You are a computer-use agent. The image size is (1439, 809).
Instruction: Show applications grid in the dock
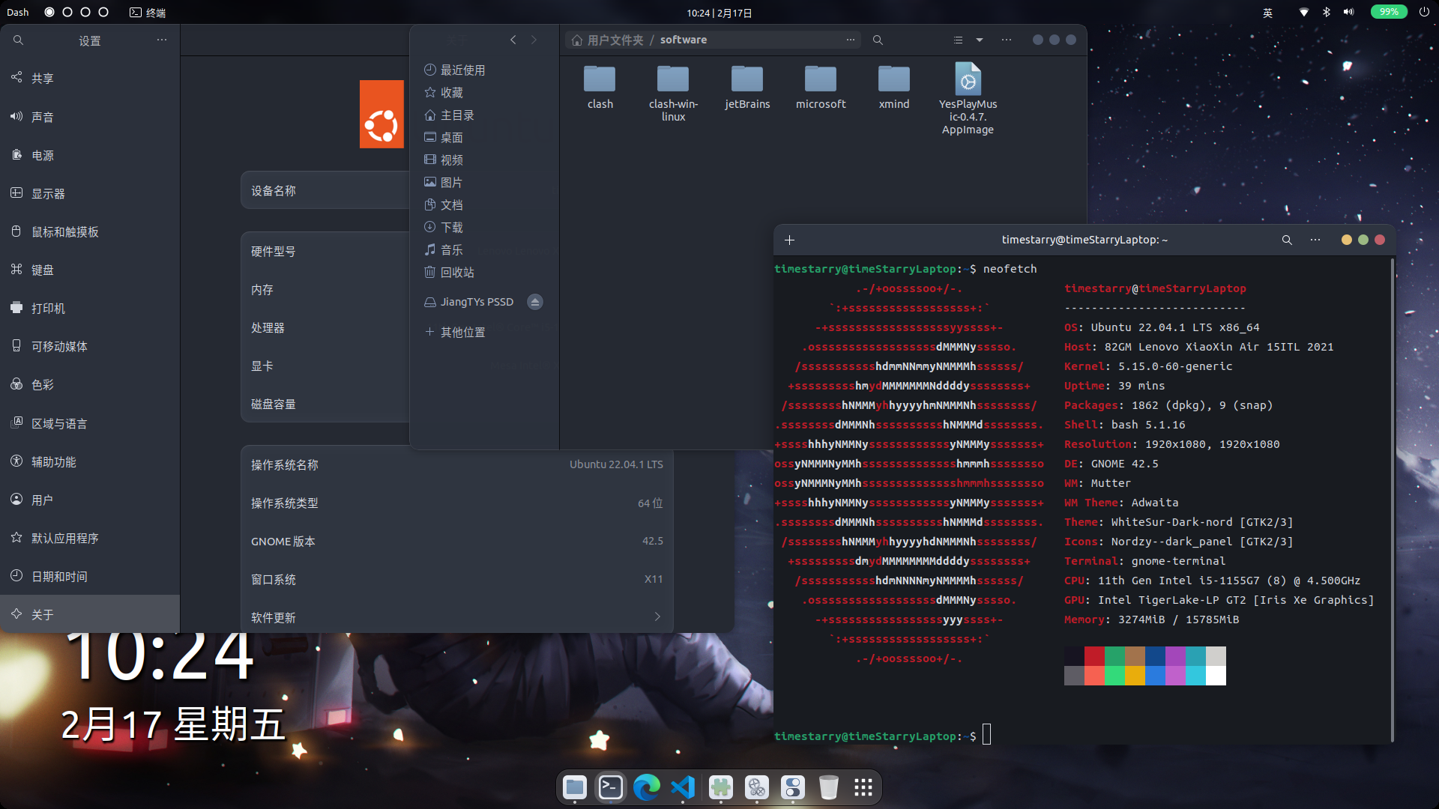[863, 787]
